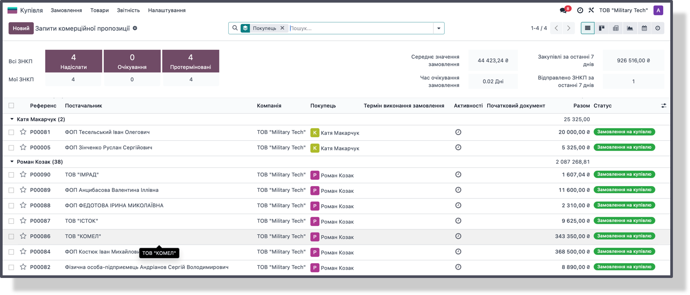Open activity clock for order P00090
This screenshot has width=690, height=295.
(458, 174)
